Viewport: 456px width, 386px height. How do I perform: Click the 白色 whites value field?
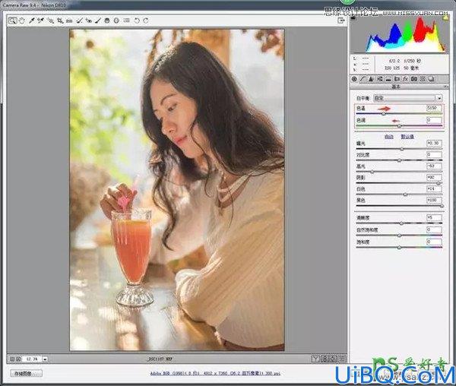434,189
